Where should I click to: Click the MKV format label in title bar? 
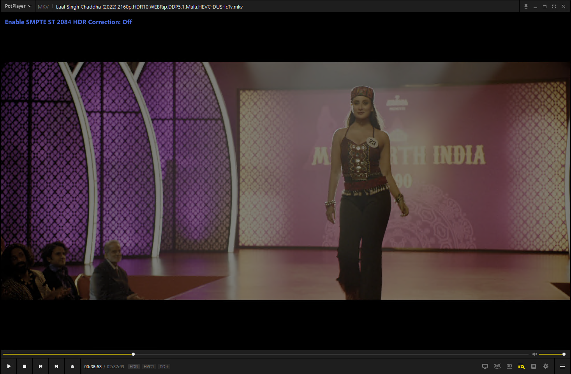coord(43,7)
